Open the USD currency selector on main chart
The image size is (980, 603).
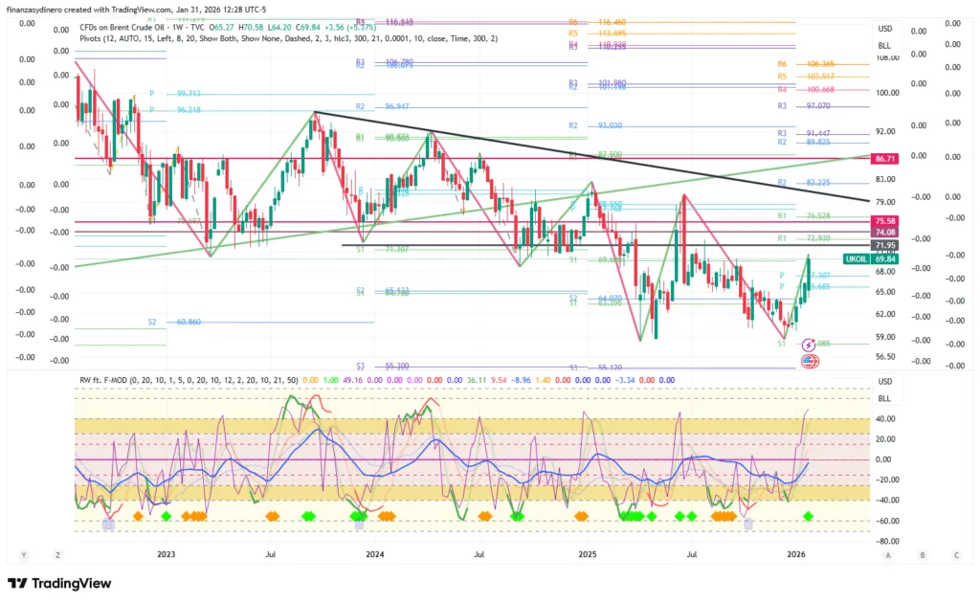[884, 30]
